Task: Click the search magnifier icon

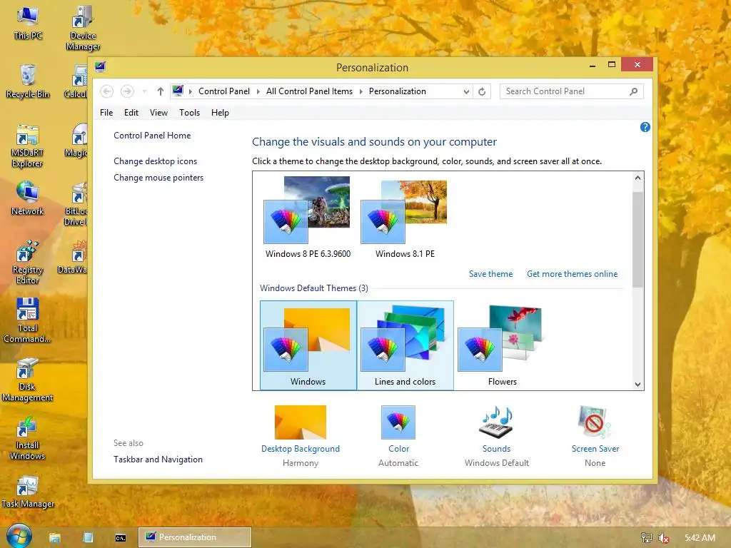Action: pyautogui.click(x=634, y=92)
